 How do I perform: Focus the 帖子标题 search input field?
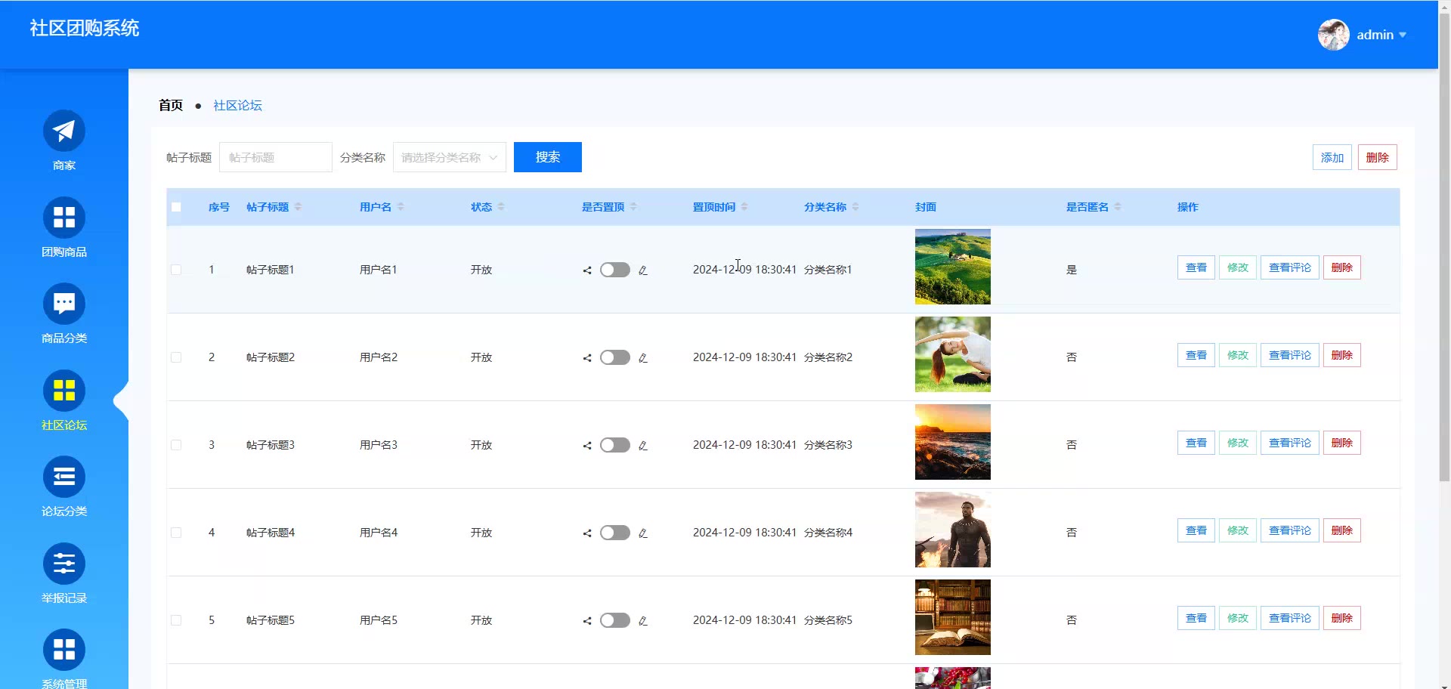[x=276, y=157]
